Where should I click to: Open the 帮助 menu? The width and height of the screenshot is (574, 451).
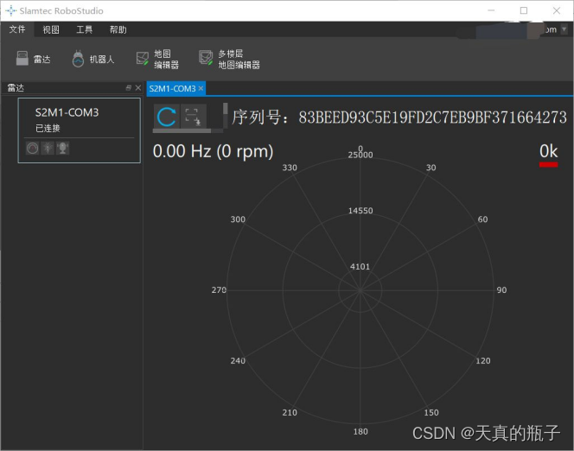click(x=118, y=29)
